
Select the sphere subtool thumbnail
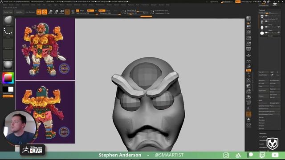click(262, 33)
